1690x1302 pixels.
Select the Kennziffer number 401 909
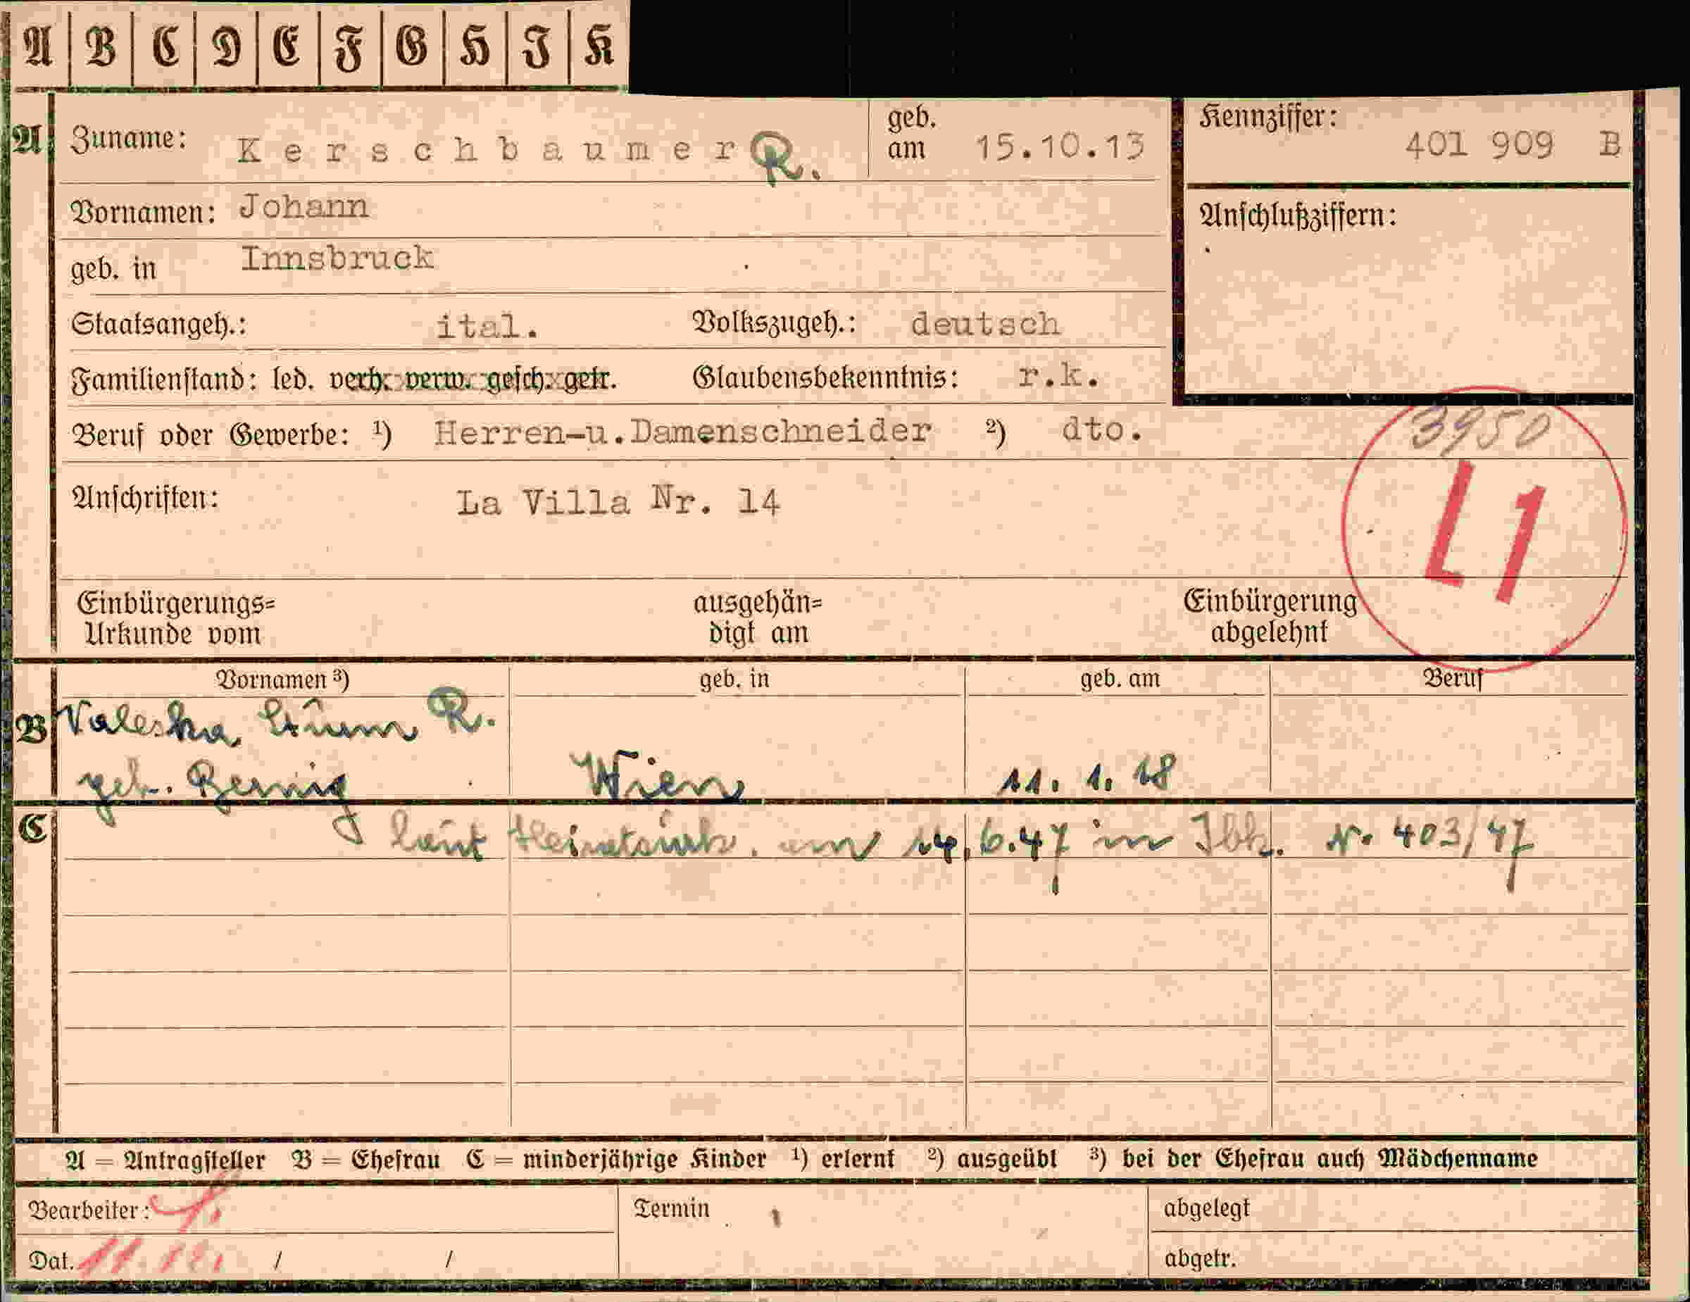pyautogui.click(x=1478, y=144)
